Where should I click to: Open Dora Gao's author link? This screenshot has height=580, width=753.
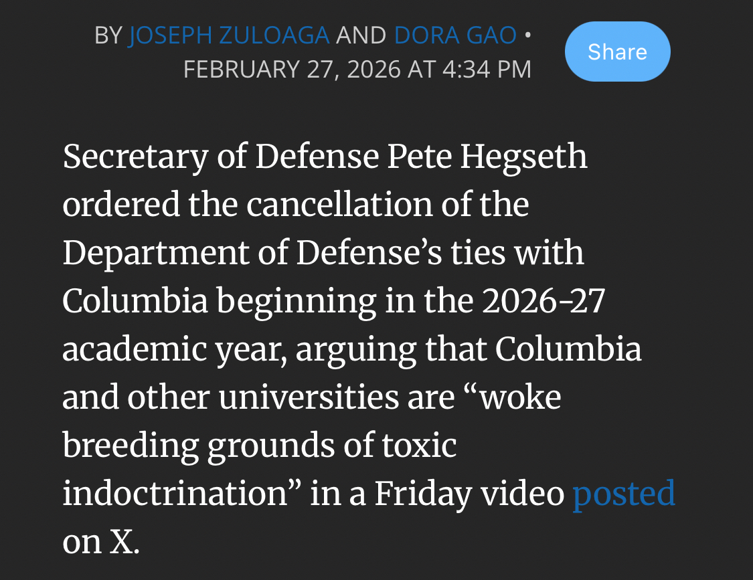coord(455,35)
